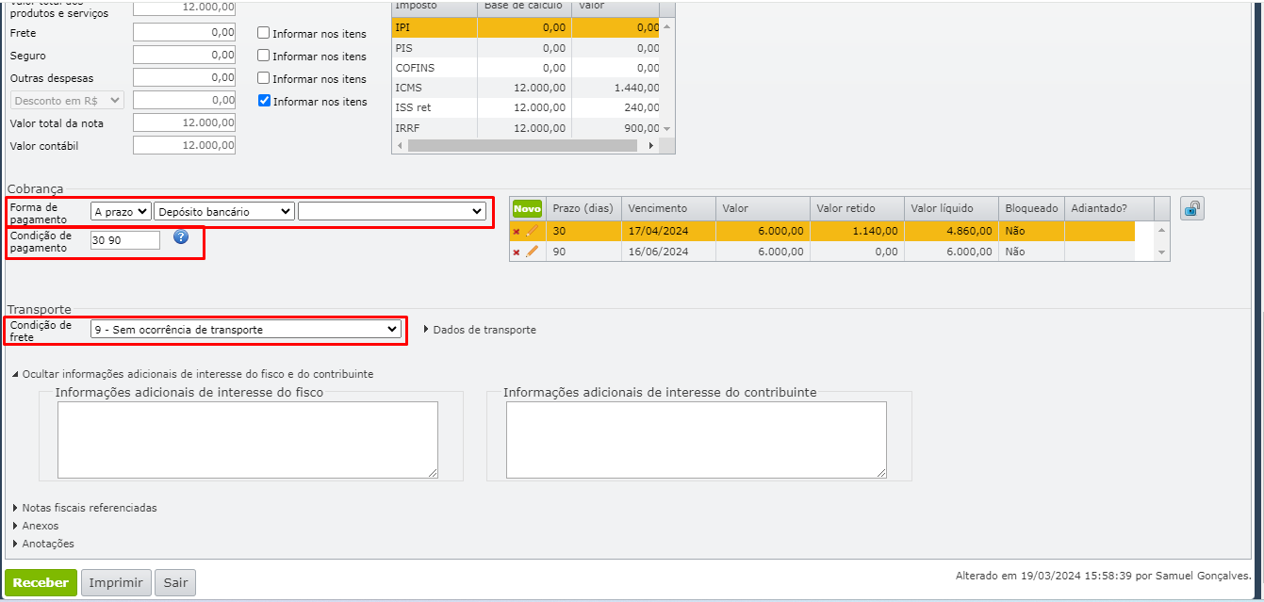This screenshot has width=1264, height=602.
Task: Select the ICMS tax row
Action: (x=525, y=88)
